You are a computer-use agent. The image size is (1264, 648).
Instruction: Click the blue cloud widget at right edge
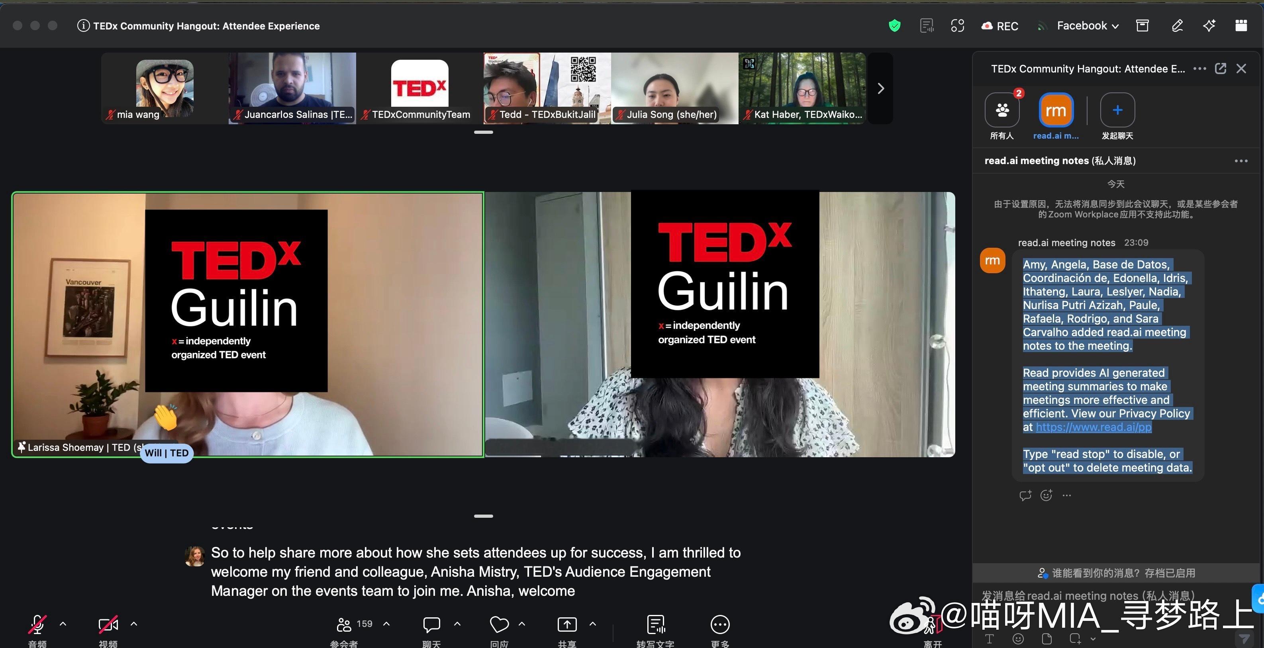click(x=1258, y=599)
